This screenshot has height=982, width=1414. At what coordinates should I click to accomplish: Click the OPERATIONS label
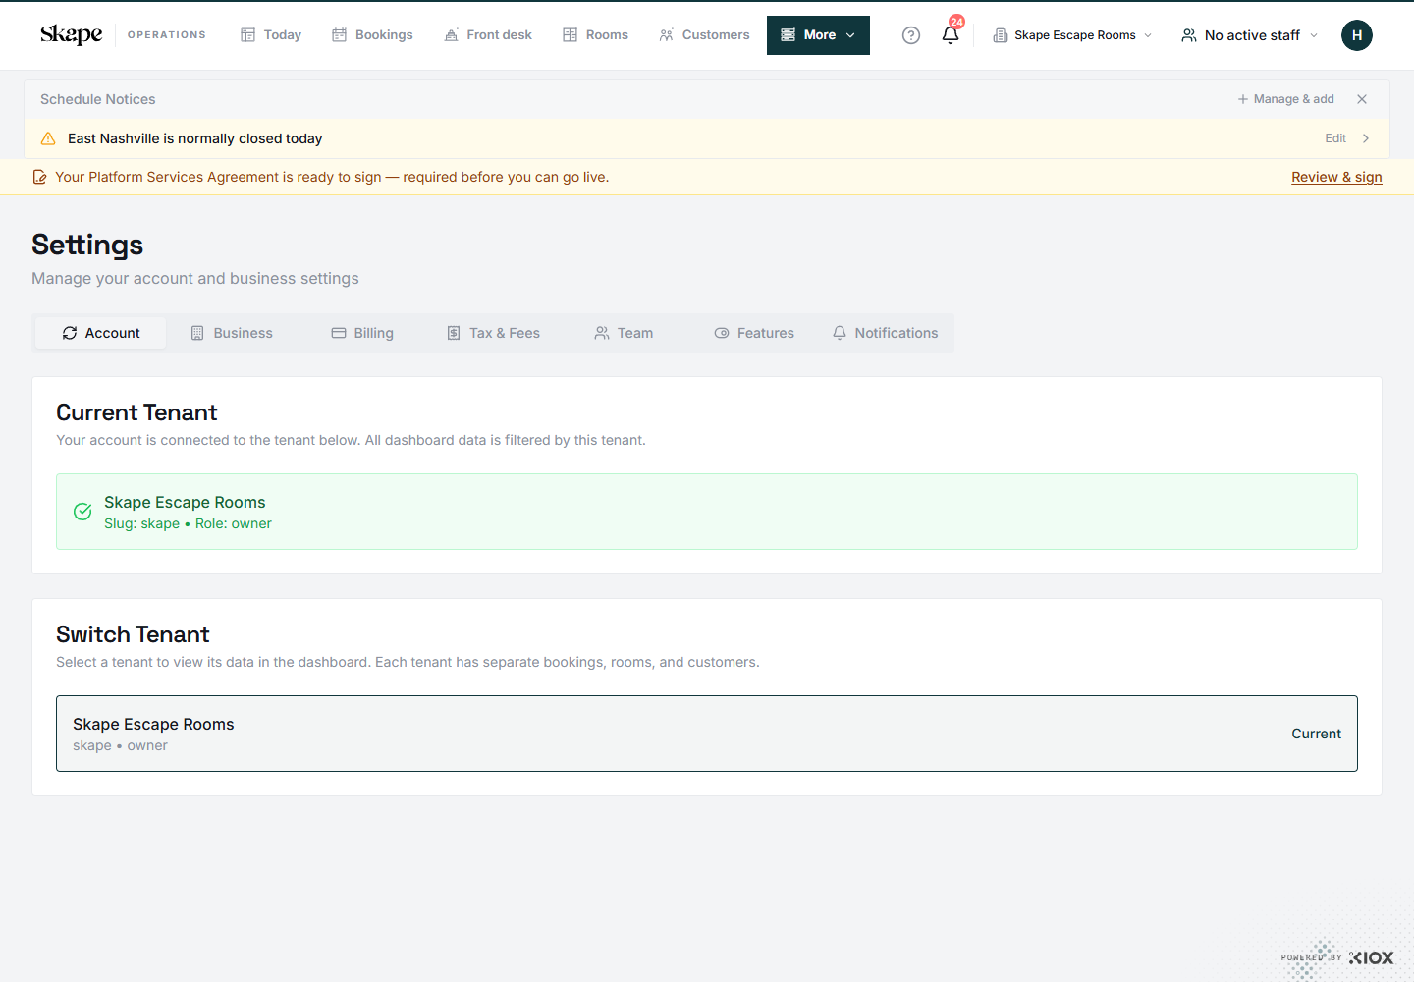pyautogui.click(x=167, y=34)
